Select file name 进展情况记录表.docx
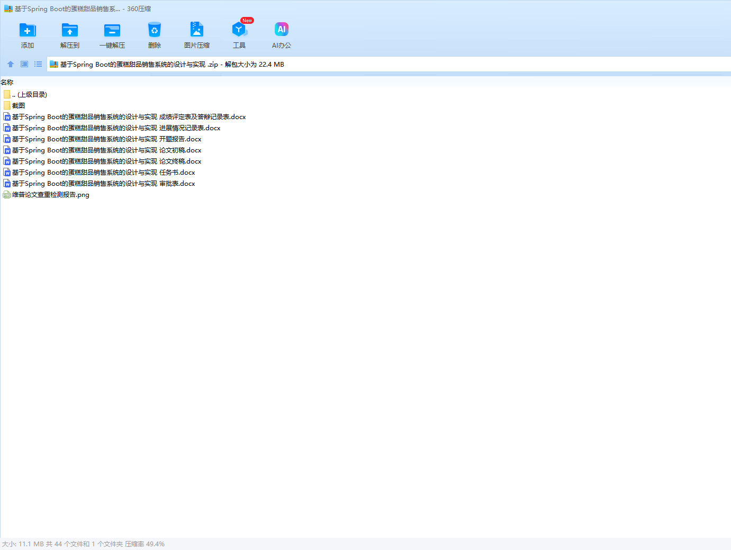This screenshot has width=731, height=550. tap(116, 128)
